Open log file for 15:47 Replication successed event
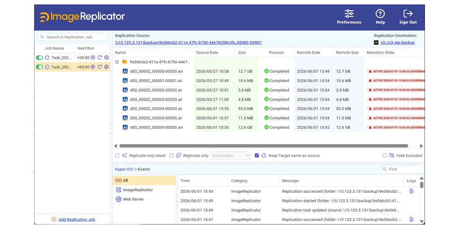The image size is (459, 229). point(411,219)
